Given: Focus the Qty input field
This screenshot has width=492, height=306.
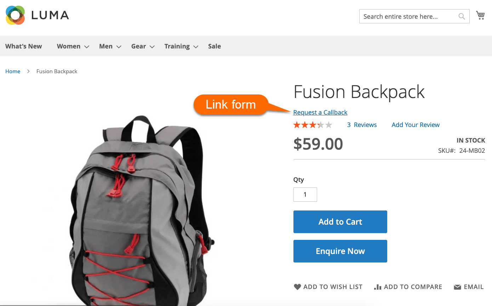Looking at the screenshot, I should click(305, 195).
